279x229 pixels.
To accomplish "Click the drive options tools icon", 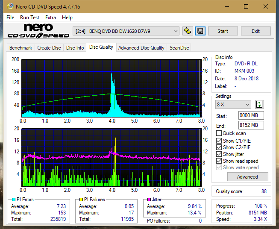I will [x=188, y=31].
